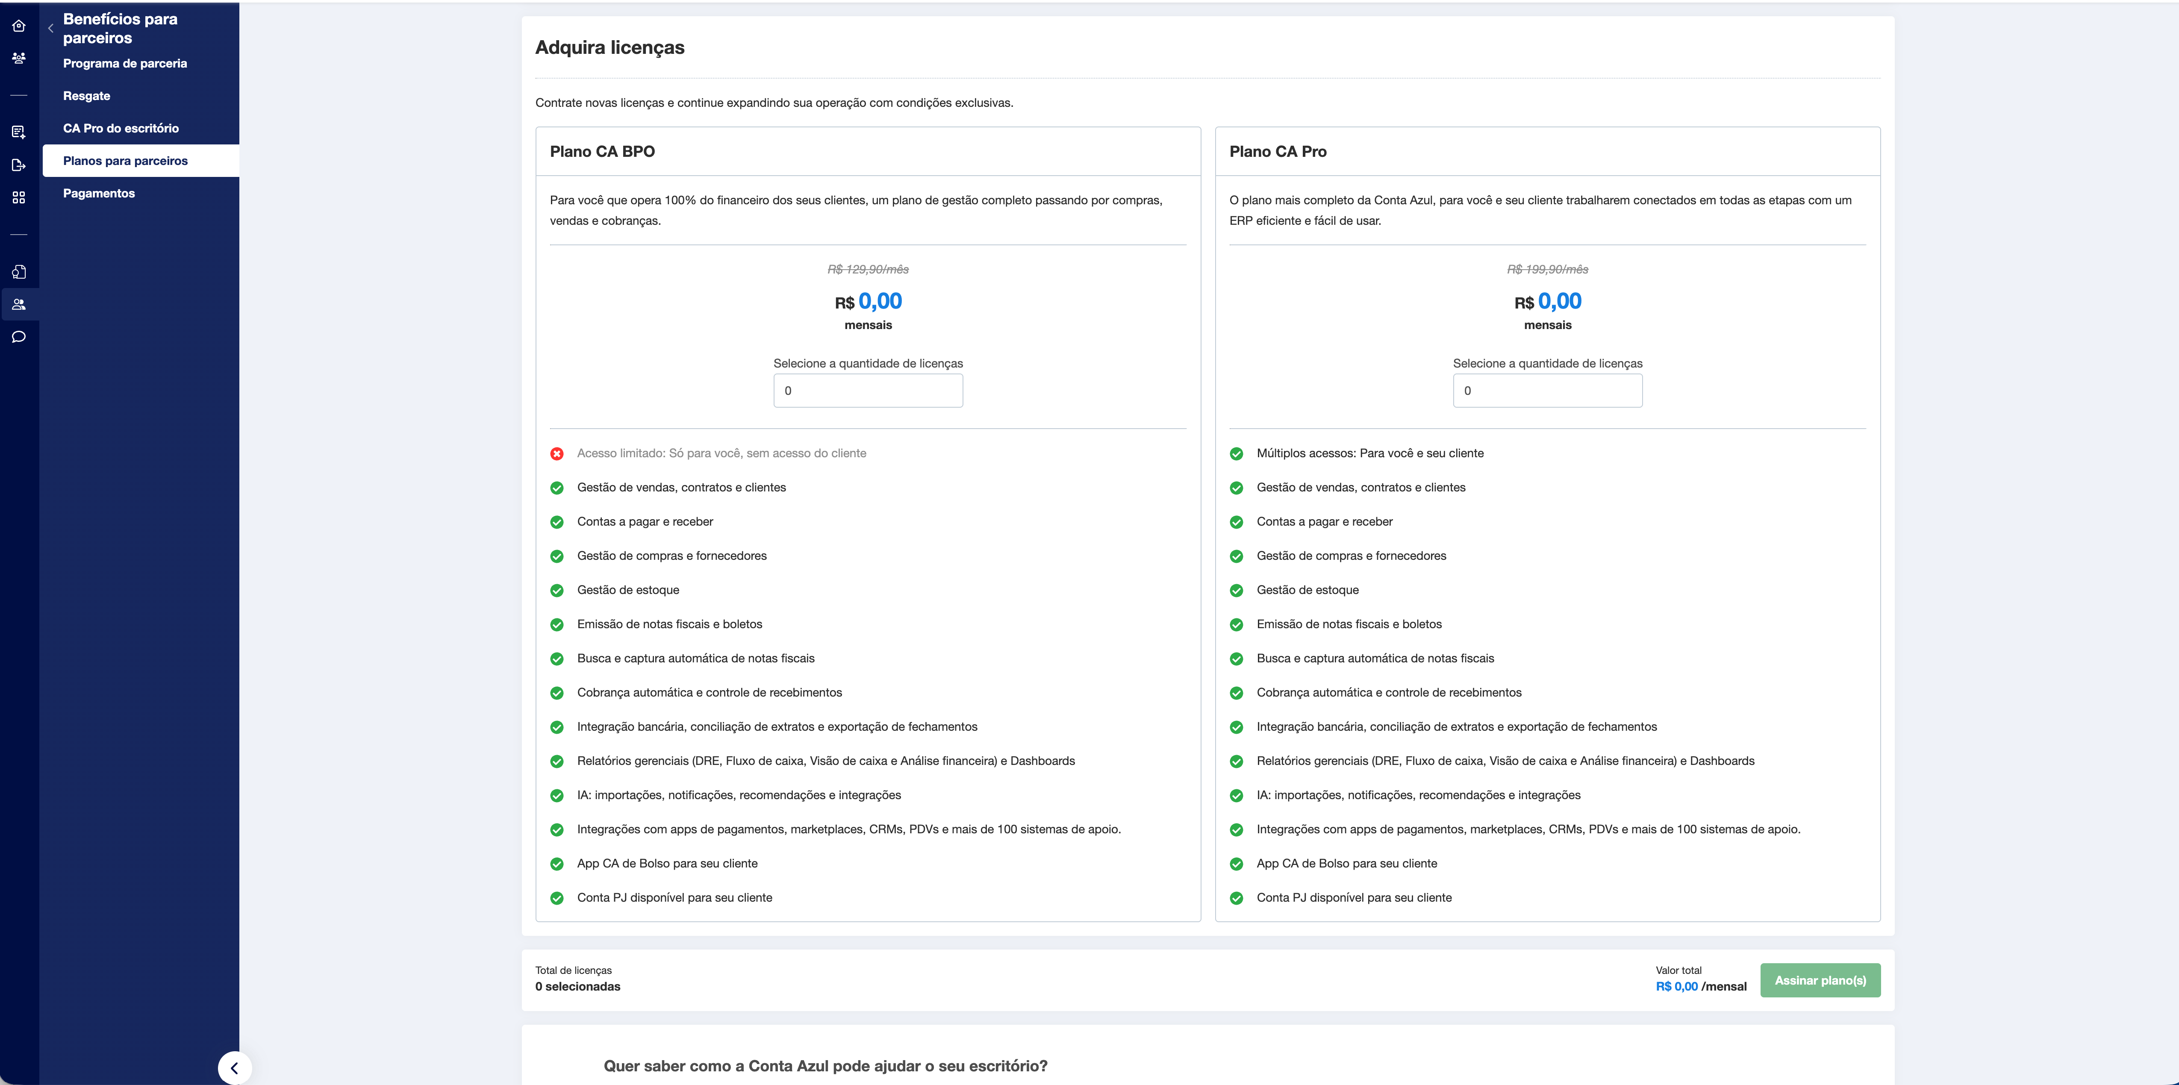Click 'App CA de Bolso' in CA BPO card
The image size is (2179, 1085).
click(666, 864)
